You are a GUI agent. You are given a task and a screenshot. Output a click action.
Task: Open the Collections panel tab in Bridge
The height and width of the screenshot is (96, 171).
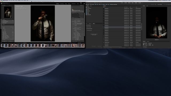pos(90,23)
